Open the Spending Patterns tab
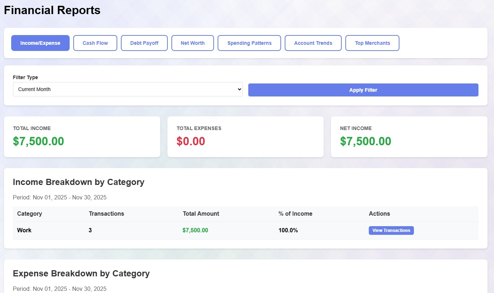 pos(249,43)
